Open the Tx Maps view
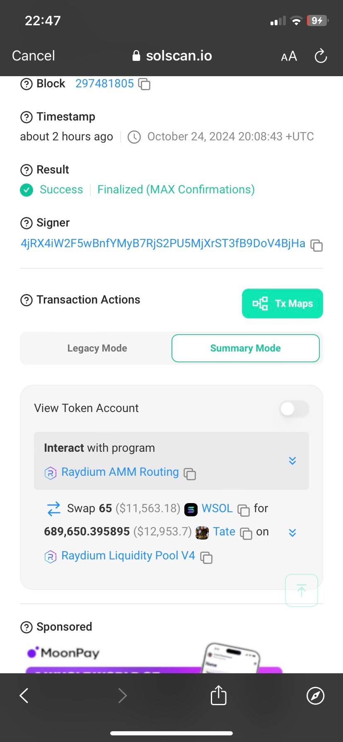The image size is (343, 742). pos(282,304)
